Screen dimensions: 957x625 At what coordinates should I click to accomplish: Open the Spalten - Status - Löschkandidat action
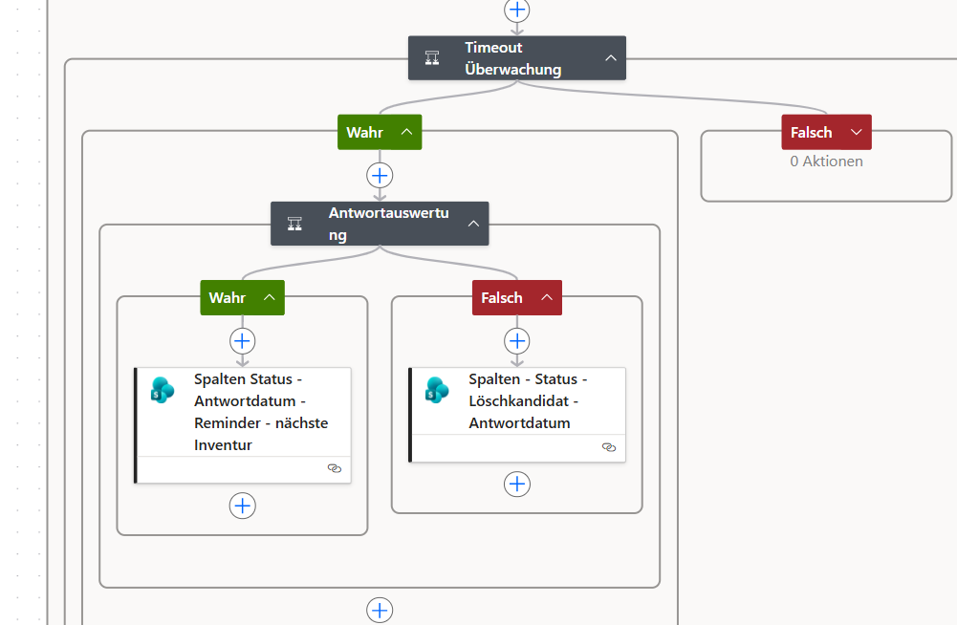coord(517,415)
